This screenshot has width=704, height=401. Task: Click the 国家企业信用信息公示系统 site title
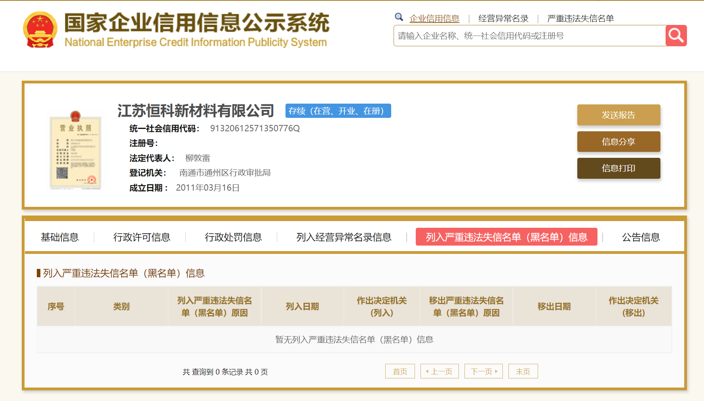[197, 23]
